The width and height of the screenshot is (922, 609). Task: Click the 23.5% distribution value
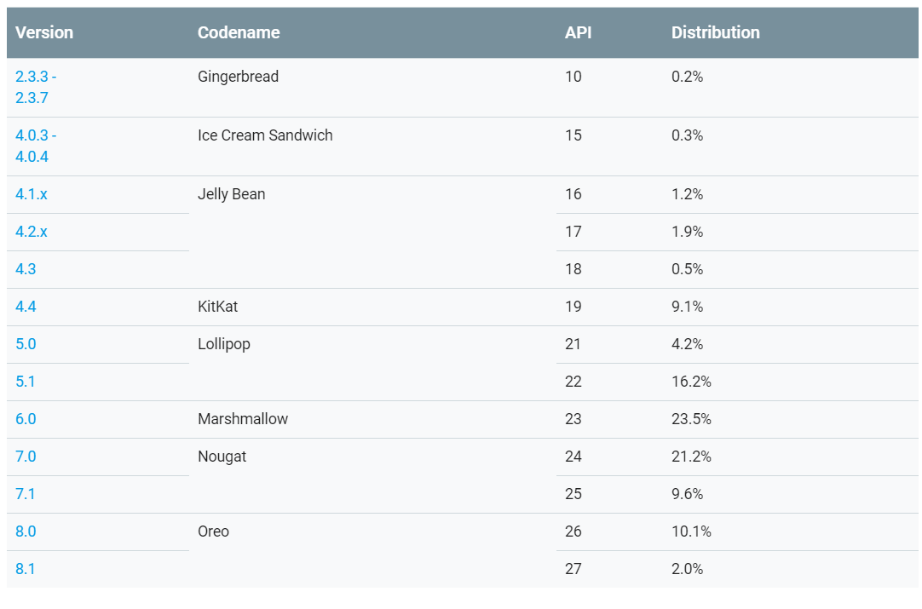click(691, 419)
